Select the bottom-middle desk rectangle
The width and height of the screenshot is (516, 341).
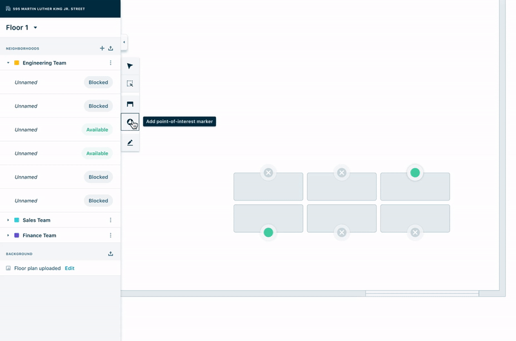[342, 219]
